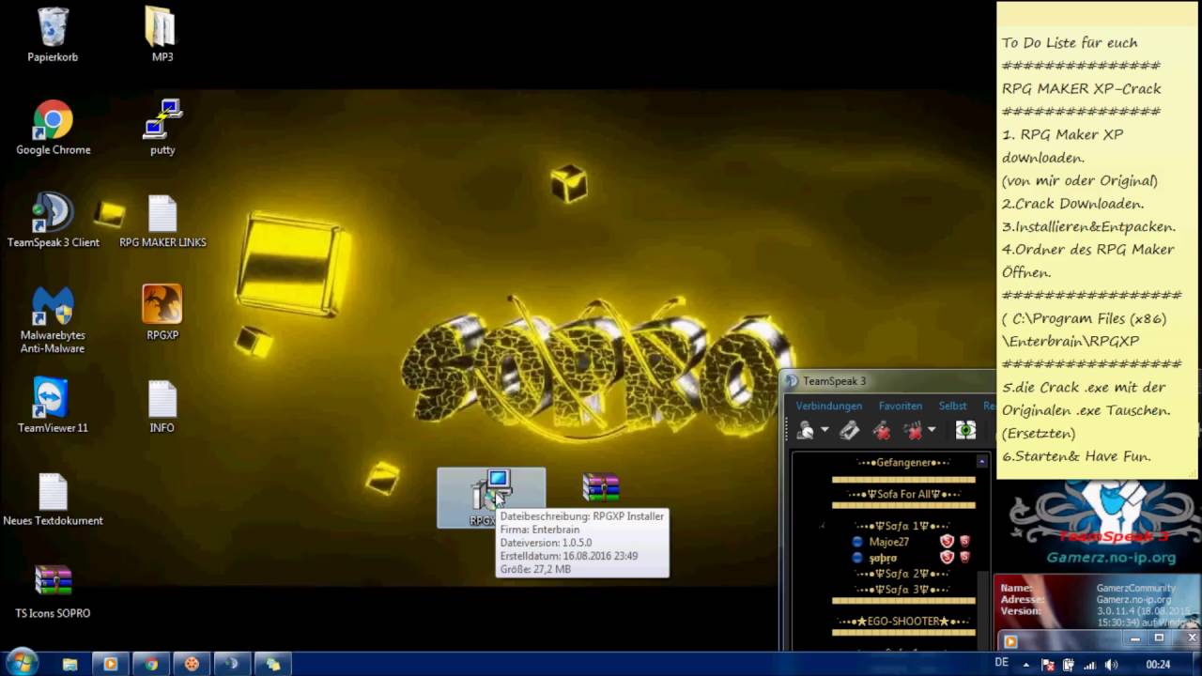Select the Gefangener channel
The width and height of the screenshot is (1202, 676).
pyautogui.click(x=903, y=463)
